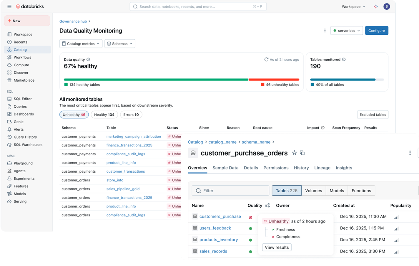Select the Models segment
The height and width of the screenshot is (266, 419).
coord(337,191)
